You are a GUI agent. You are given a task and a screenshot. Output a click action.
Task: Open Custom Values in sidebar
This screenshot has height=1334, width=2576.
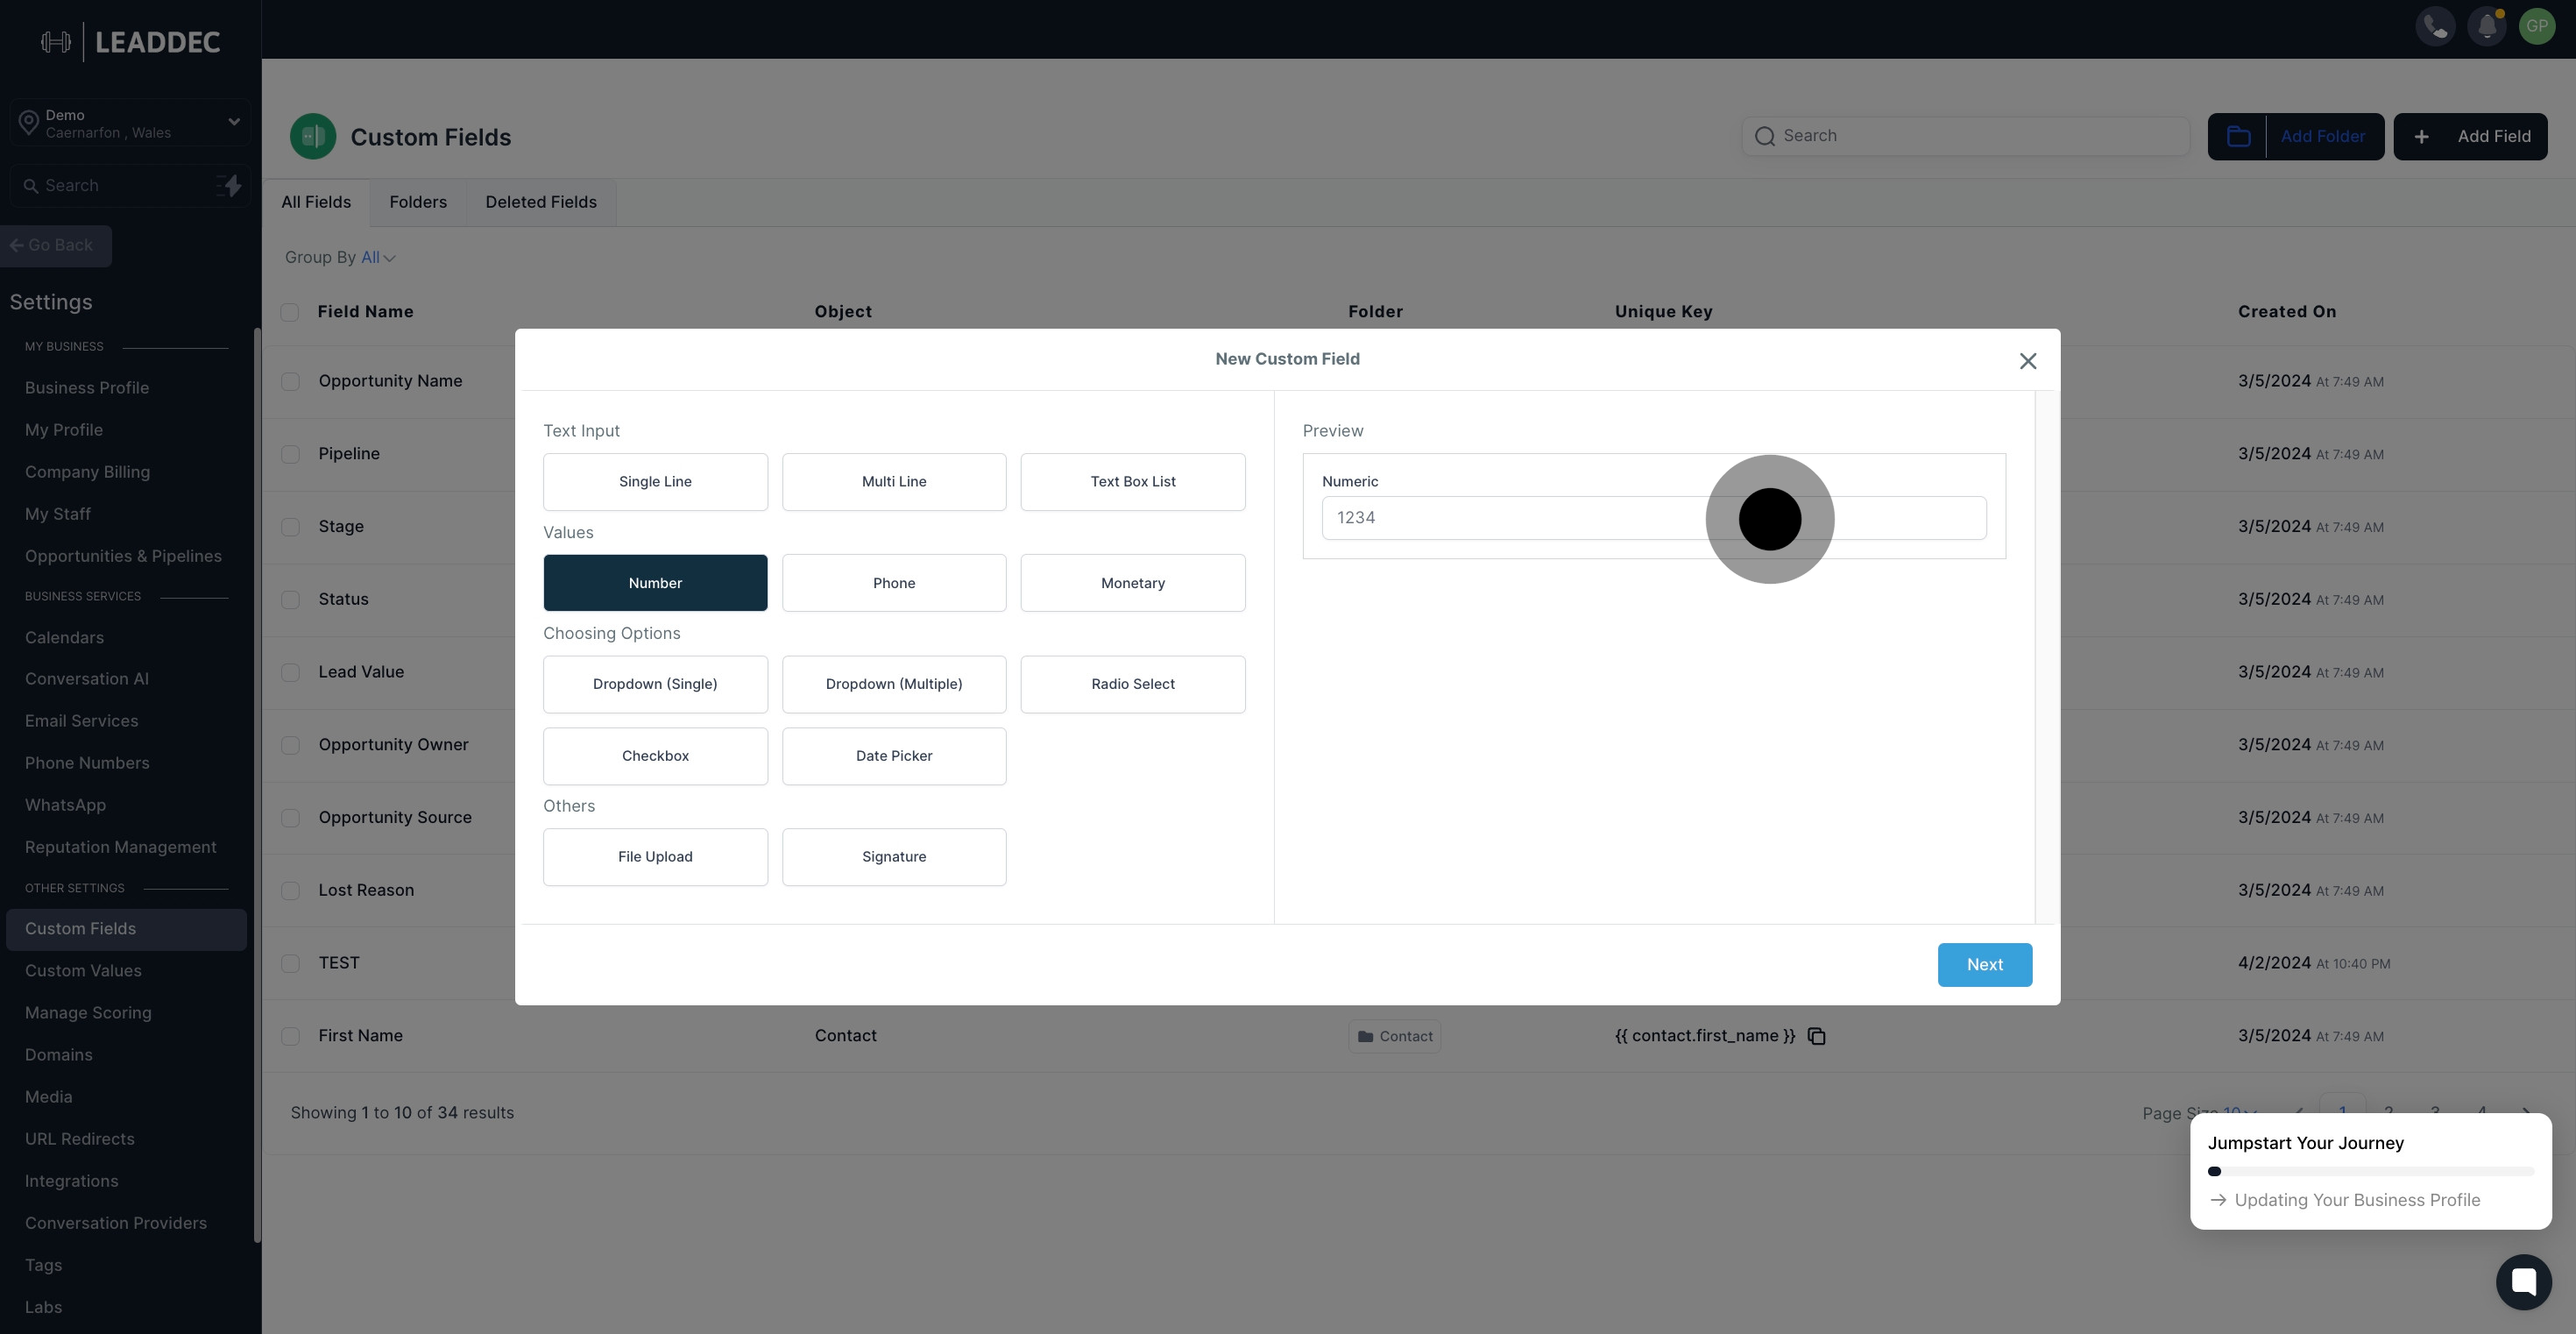83,971
